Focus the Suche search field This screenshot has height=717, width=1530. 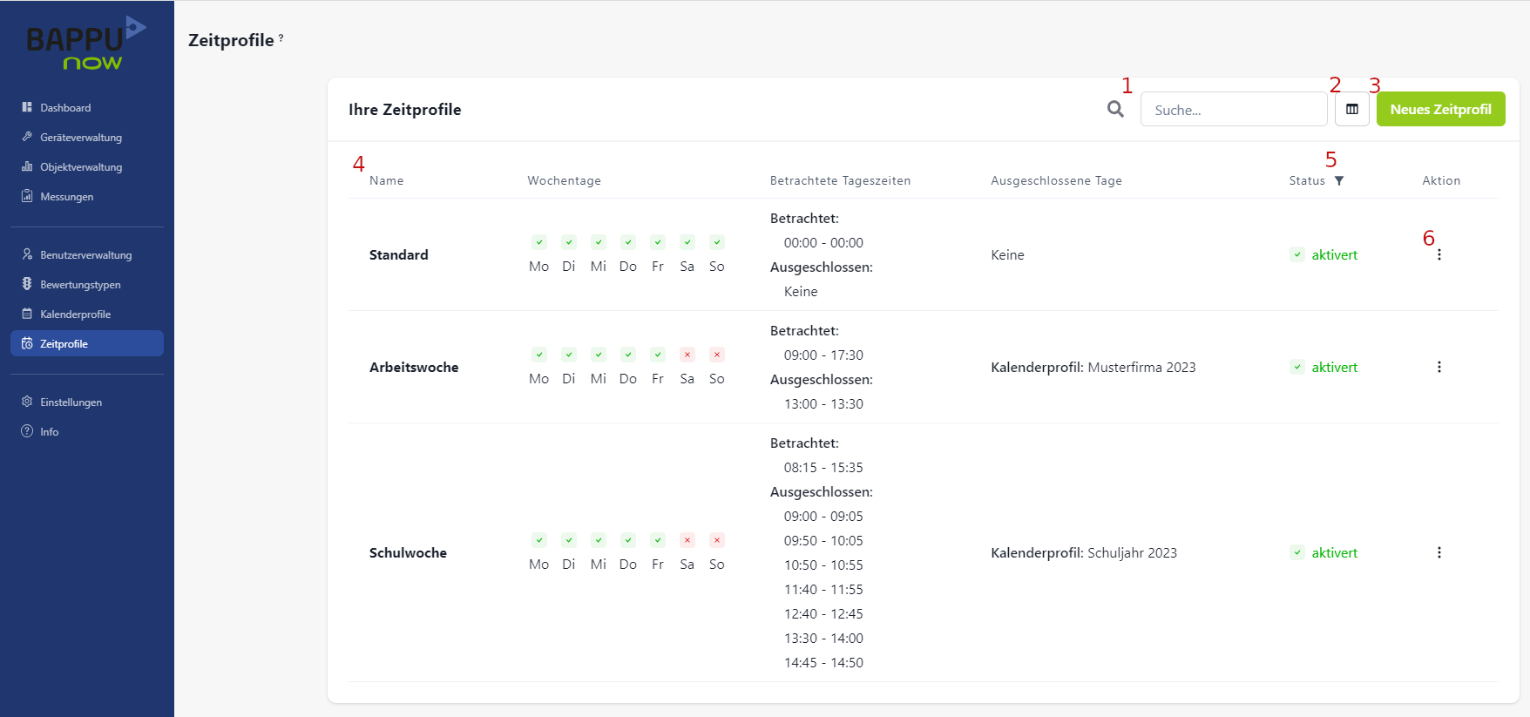(1234, 109)
